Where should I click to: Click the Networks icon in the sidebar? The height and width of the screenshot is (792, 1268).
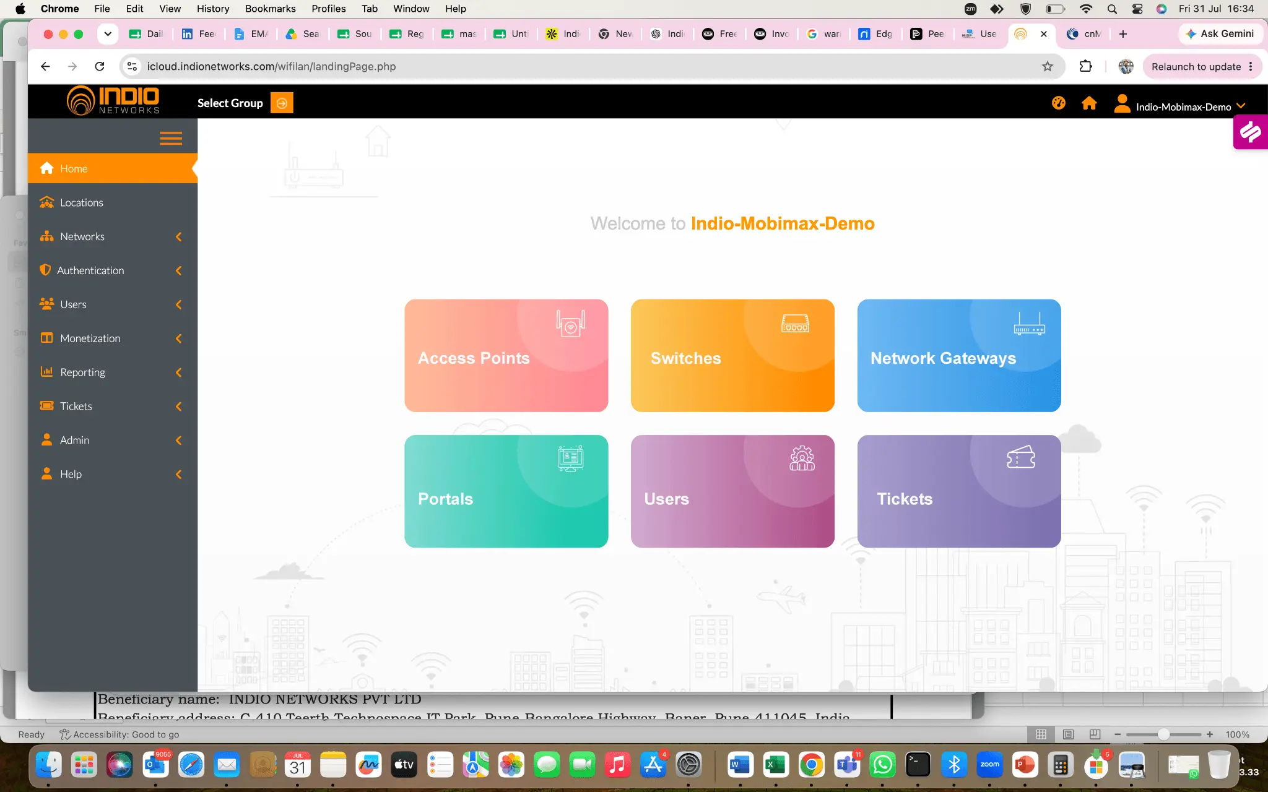point(46,236)
